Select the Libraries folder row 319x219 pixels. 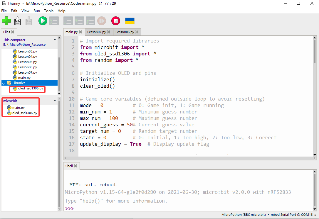tap(29, 83)
